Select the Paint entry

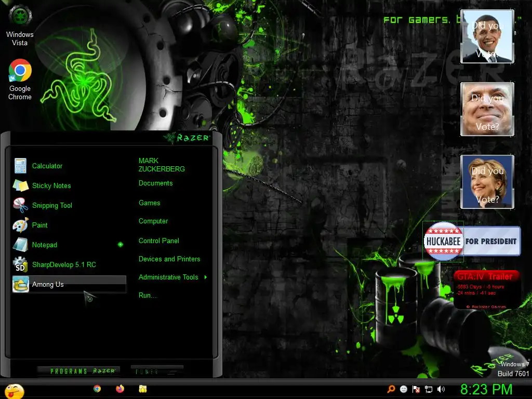69,225
